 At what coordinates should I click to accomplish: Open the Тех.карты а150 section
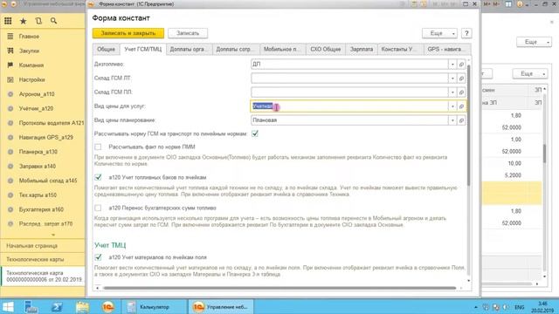[x=38, y=195]
